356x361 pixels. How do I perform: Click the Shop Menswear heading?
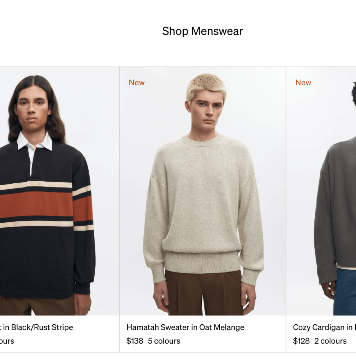202,31
